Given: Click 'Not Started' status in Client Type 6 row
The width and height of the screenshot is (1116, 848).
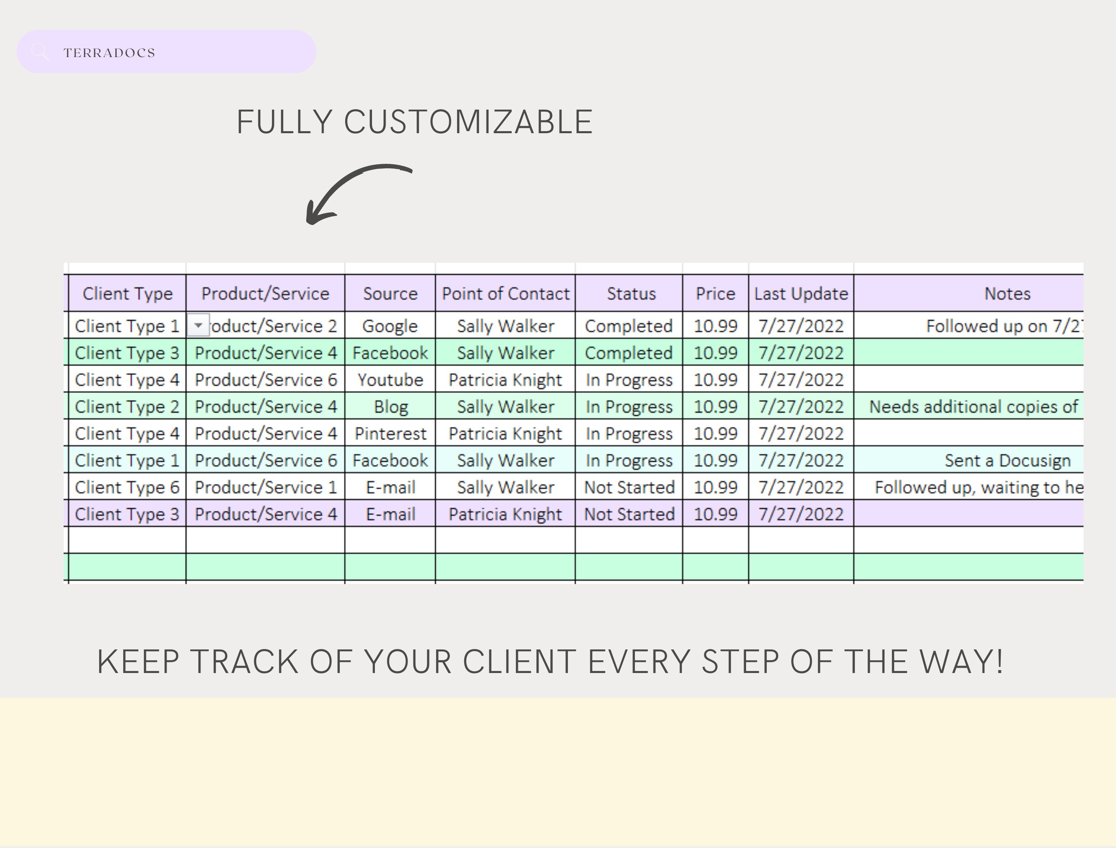Looking at the screenshot, I should (x=629, y=487).
